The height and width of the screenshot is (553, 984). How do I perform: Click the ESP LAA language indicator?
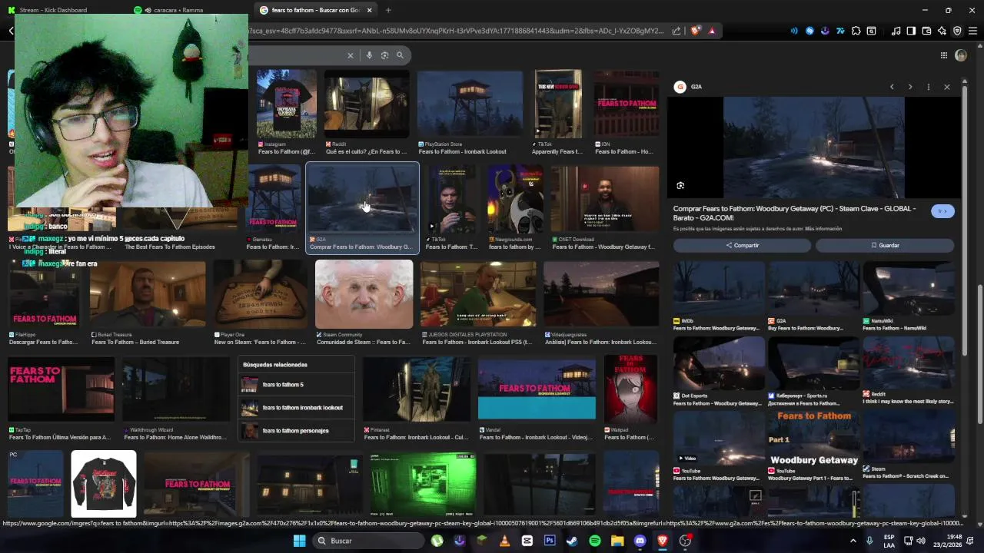coord(889,541)
